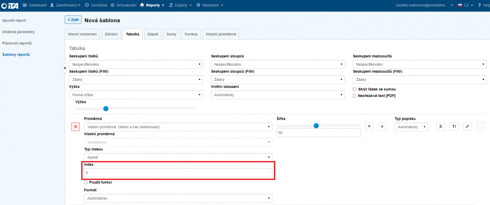Open the Typ indexu dropdown

pyautogui.click(x=178, y=157)
